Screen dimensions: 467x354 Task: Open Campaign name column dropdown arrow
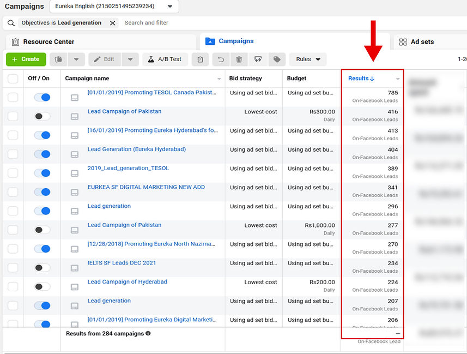219,79
